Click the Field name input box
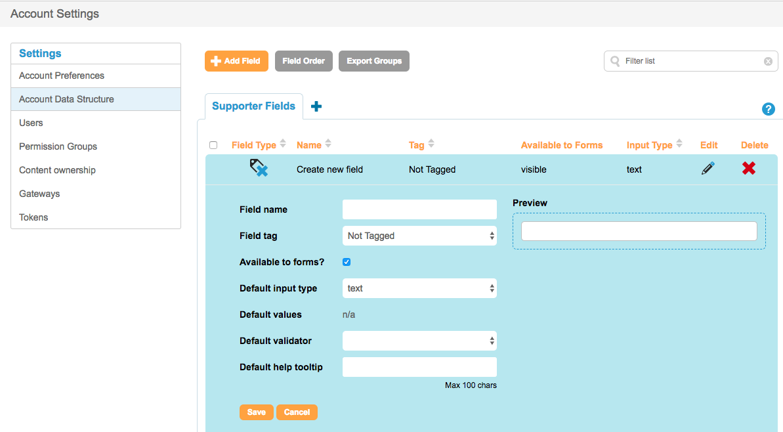 (x=419, y=209)
